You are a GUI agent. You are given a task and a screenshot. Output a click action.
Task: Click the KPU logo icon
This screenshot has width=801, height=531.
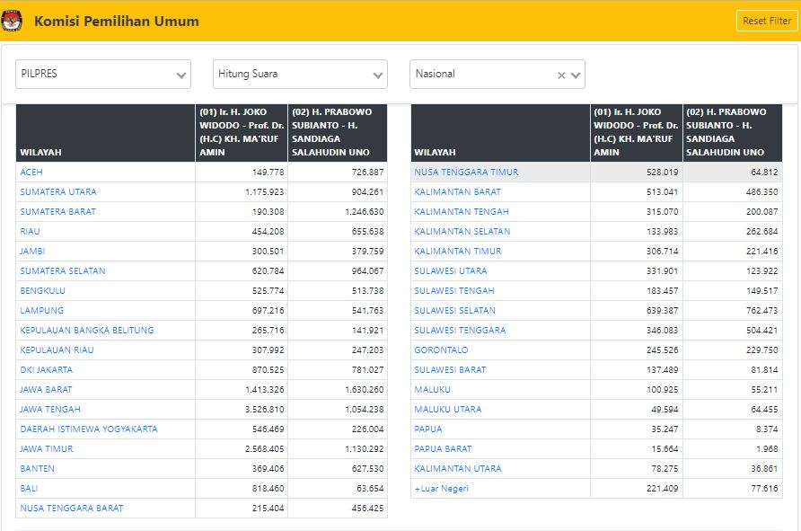(12, 22)
